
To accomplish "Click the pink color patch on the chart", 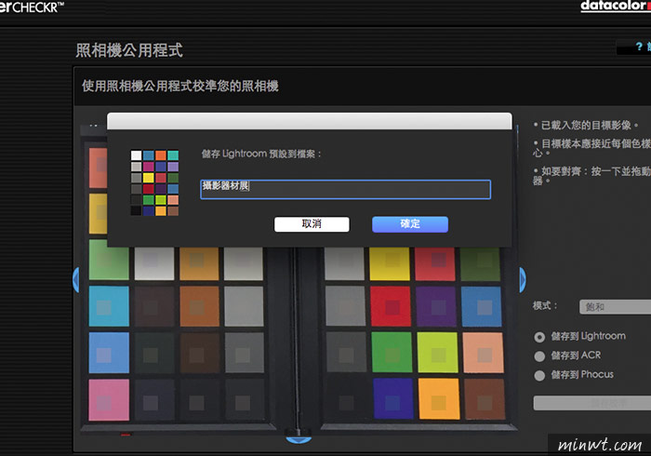I will pyautogui.click(x=109, y=400).
